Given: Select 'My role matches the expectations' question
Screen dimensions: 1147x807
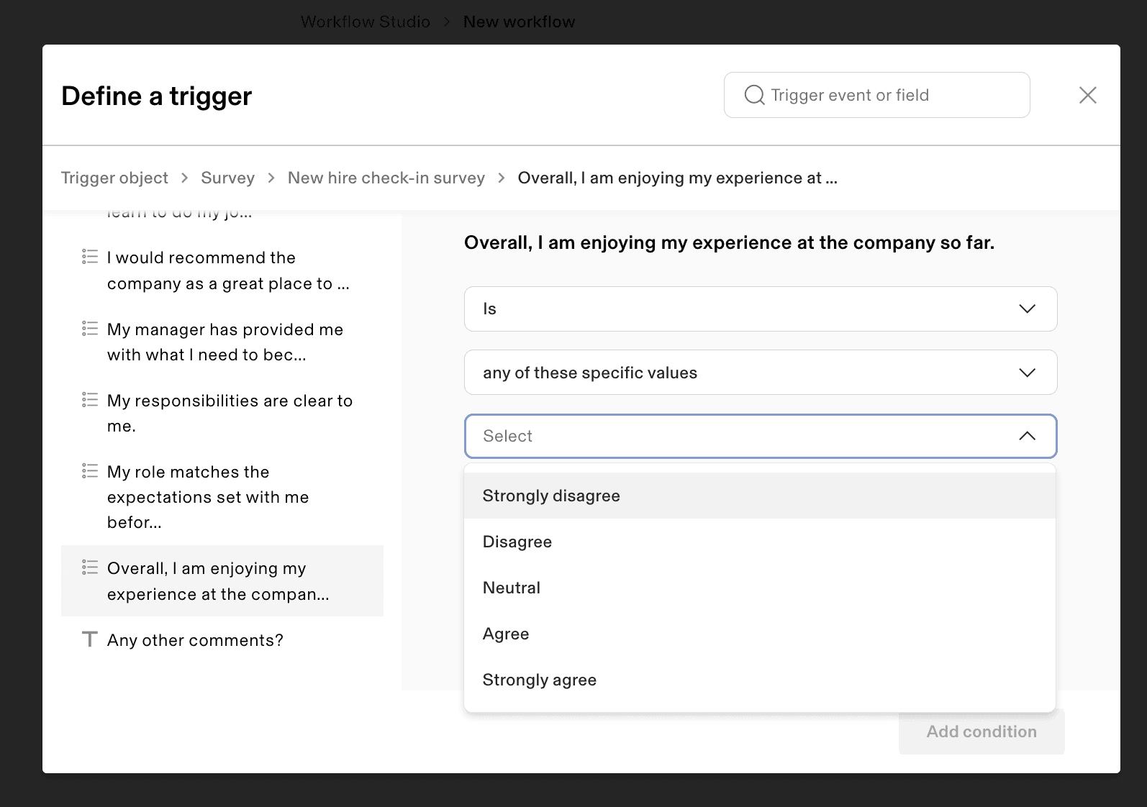Looking at the screenshot, I should (x=222, y=497).
